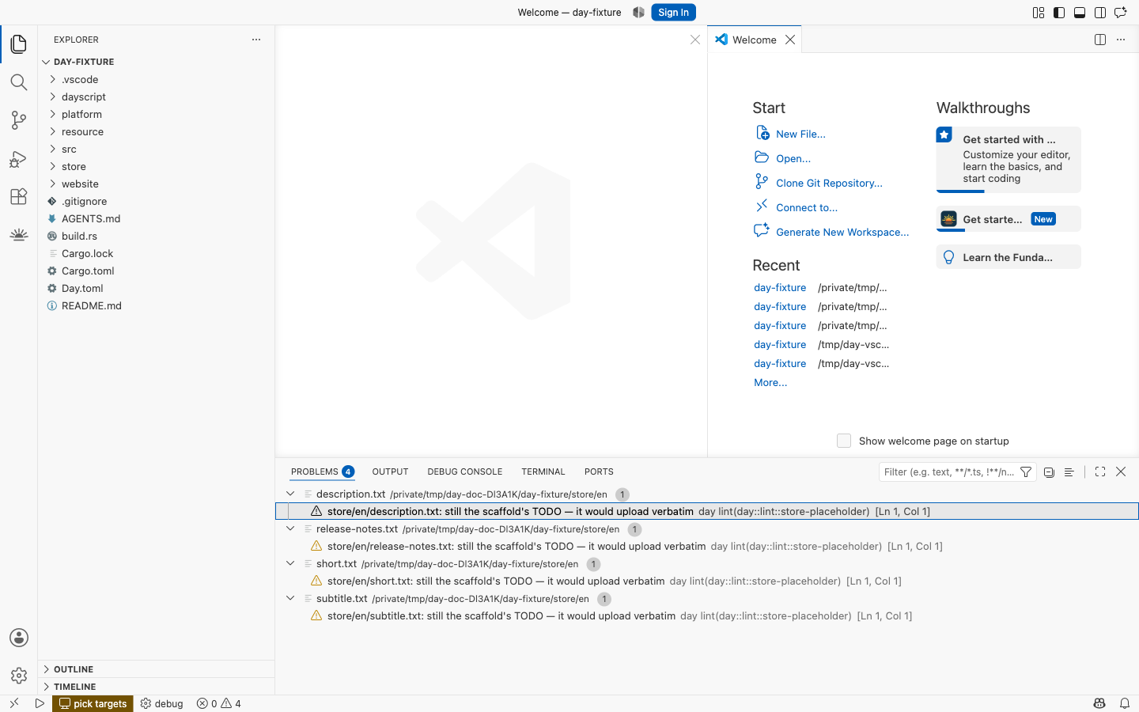Close the empty left editor group
The height and width of the screenshot is (712, 1139).
pos(695,40)
